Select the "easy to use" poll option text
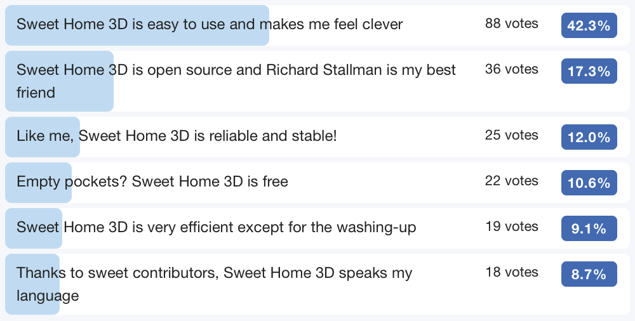Viewport: 635px width, 321px height. click(210, 25)
